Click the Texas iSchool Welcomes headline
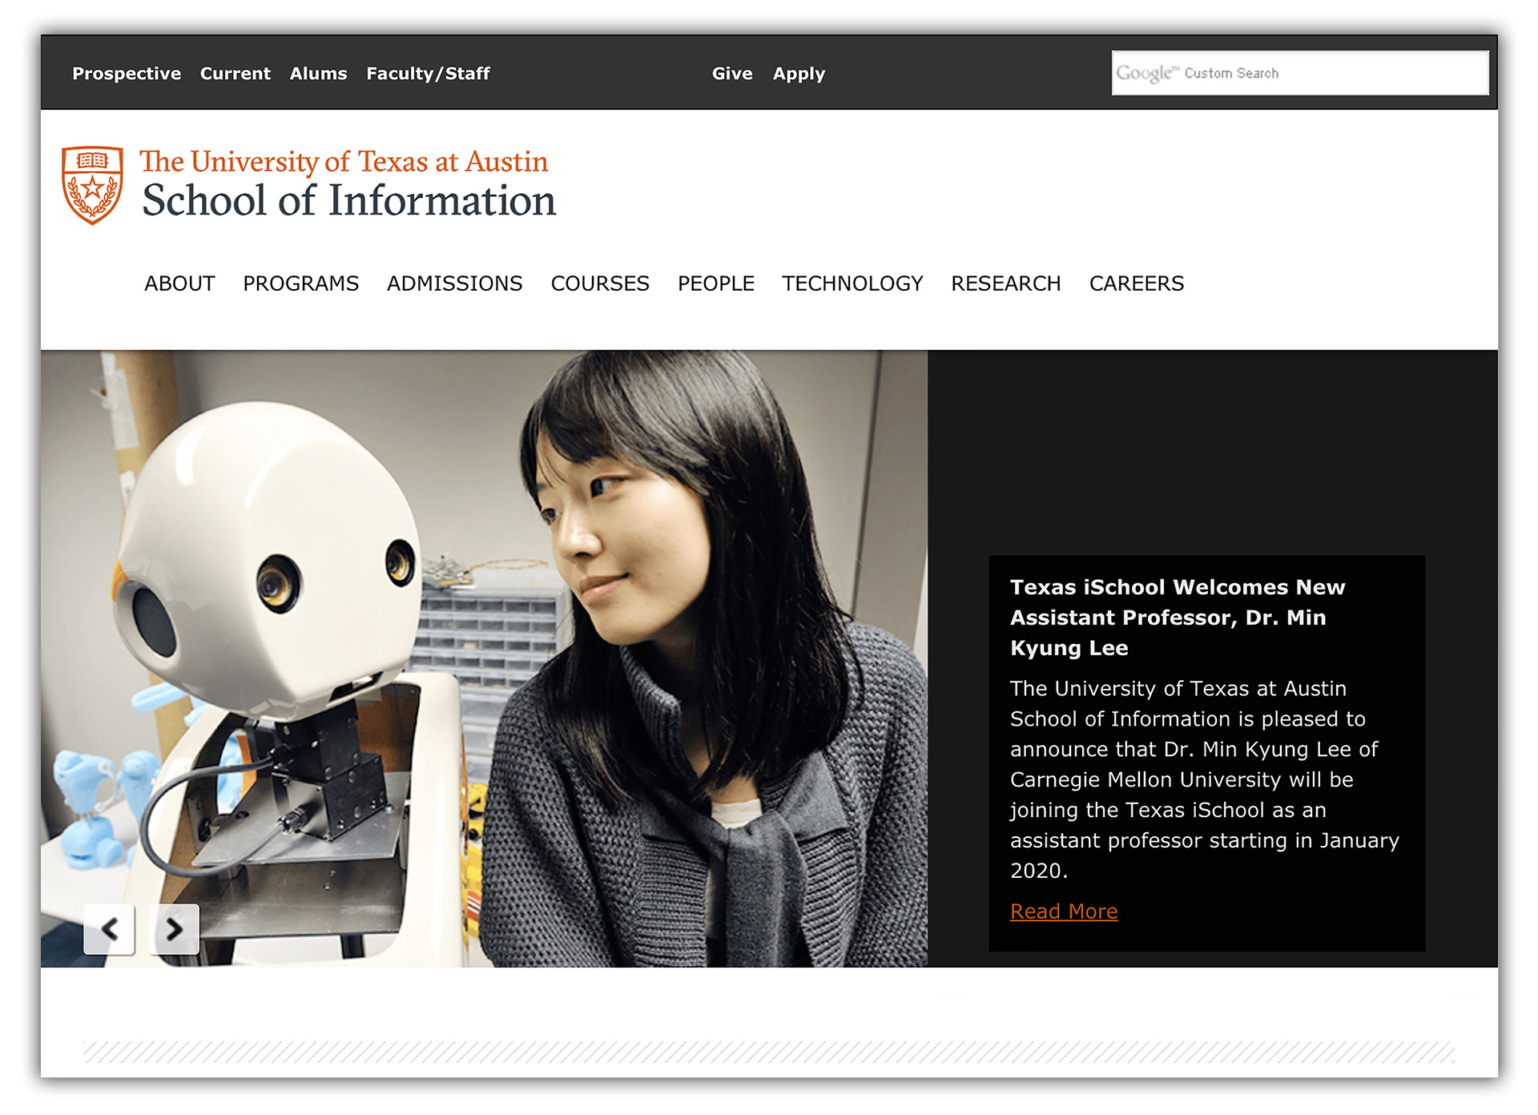 [1177, 618]
